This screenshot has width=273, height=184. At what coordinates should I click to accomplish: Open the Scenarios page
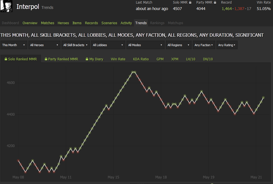click(x=109, y=23)
